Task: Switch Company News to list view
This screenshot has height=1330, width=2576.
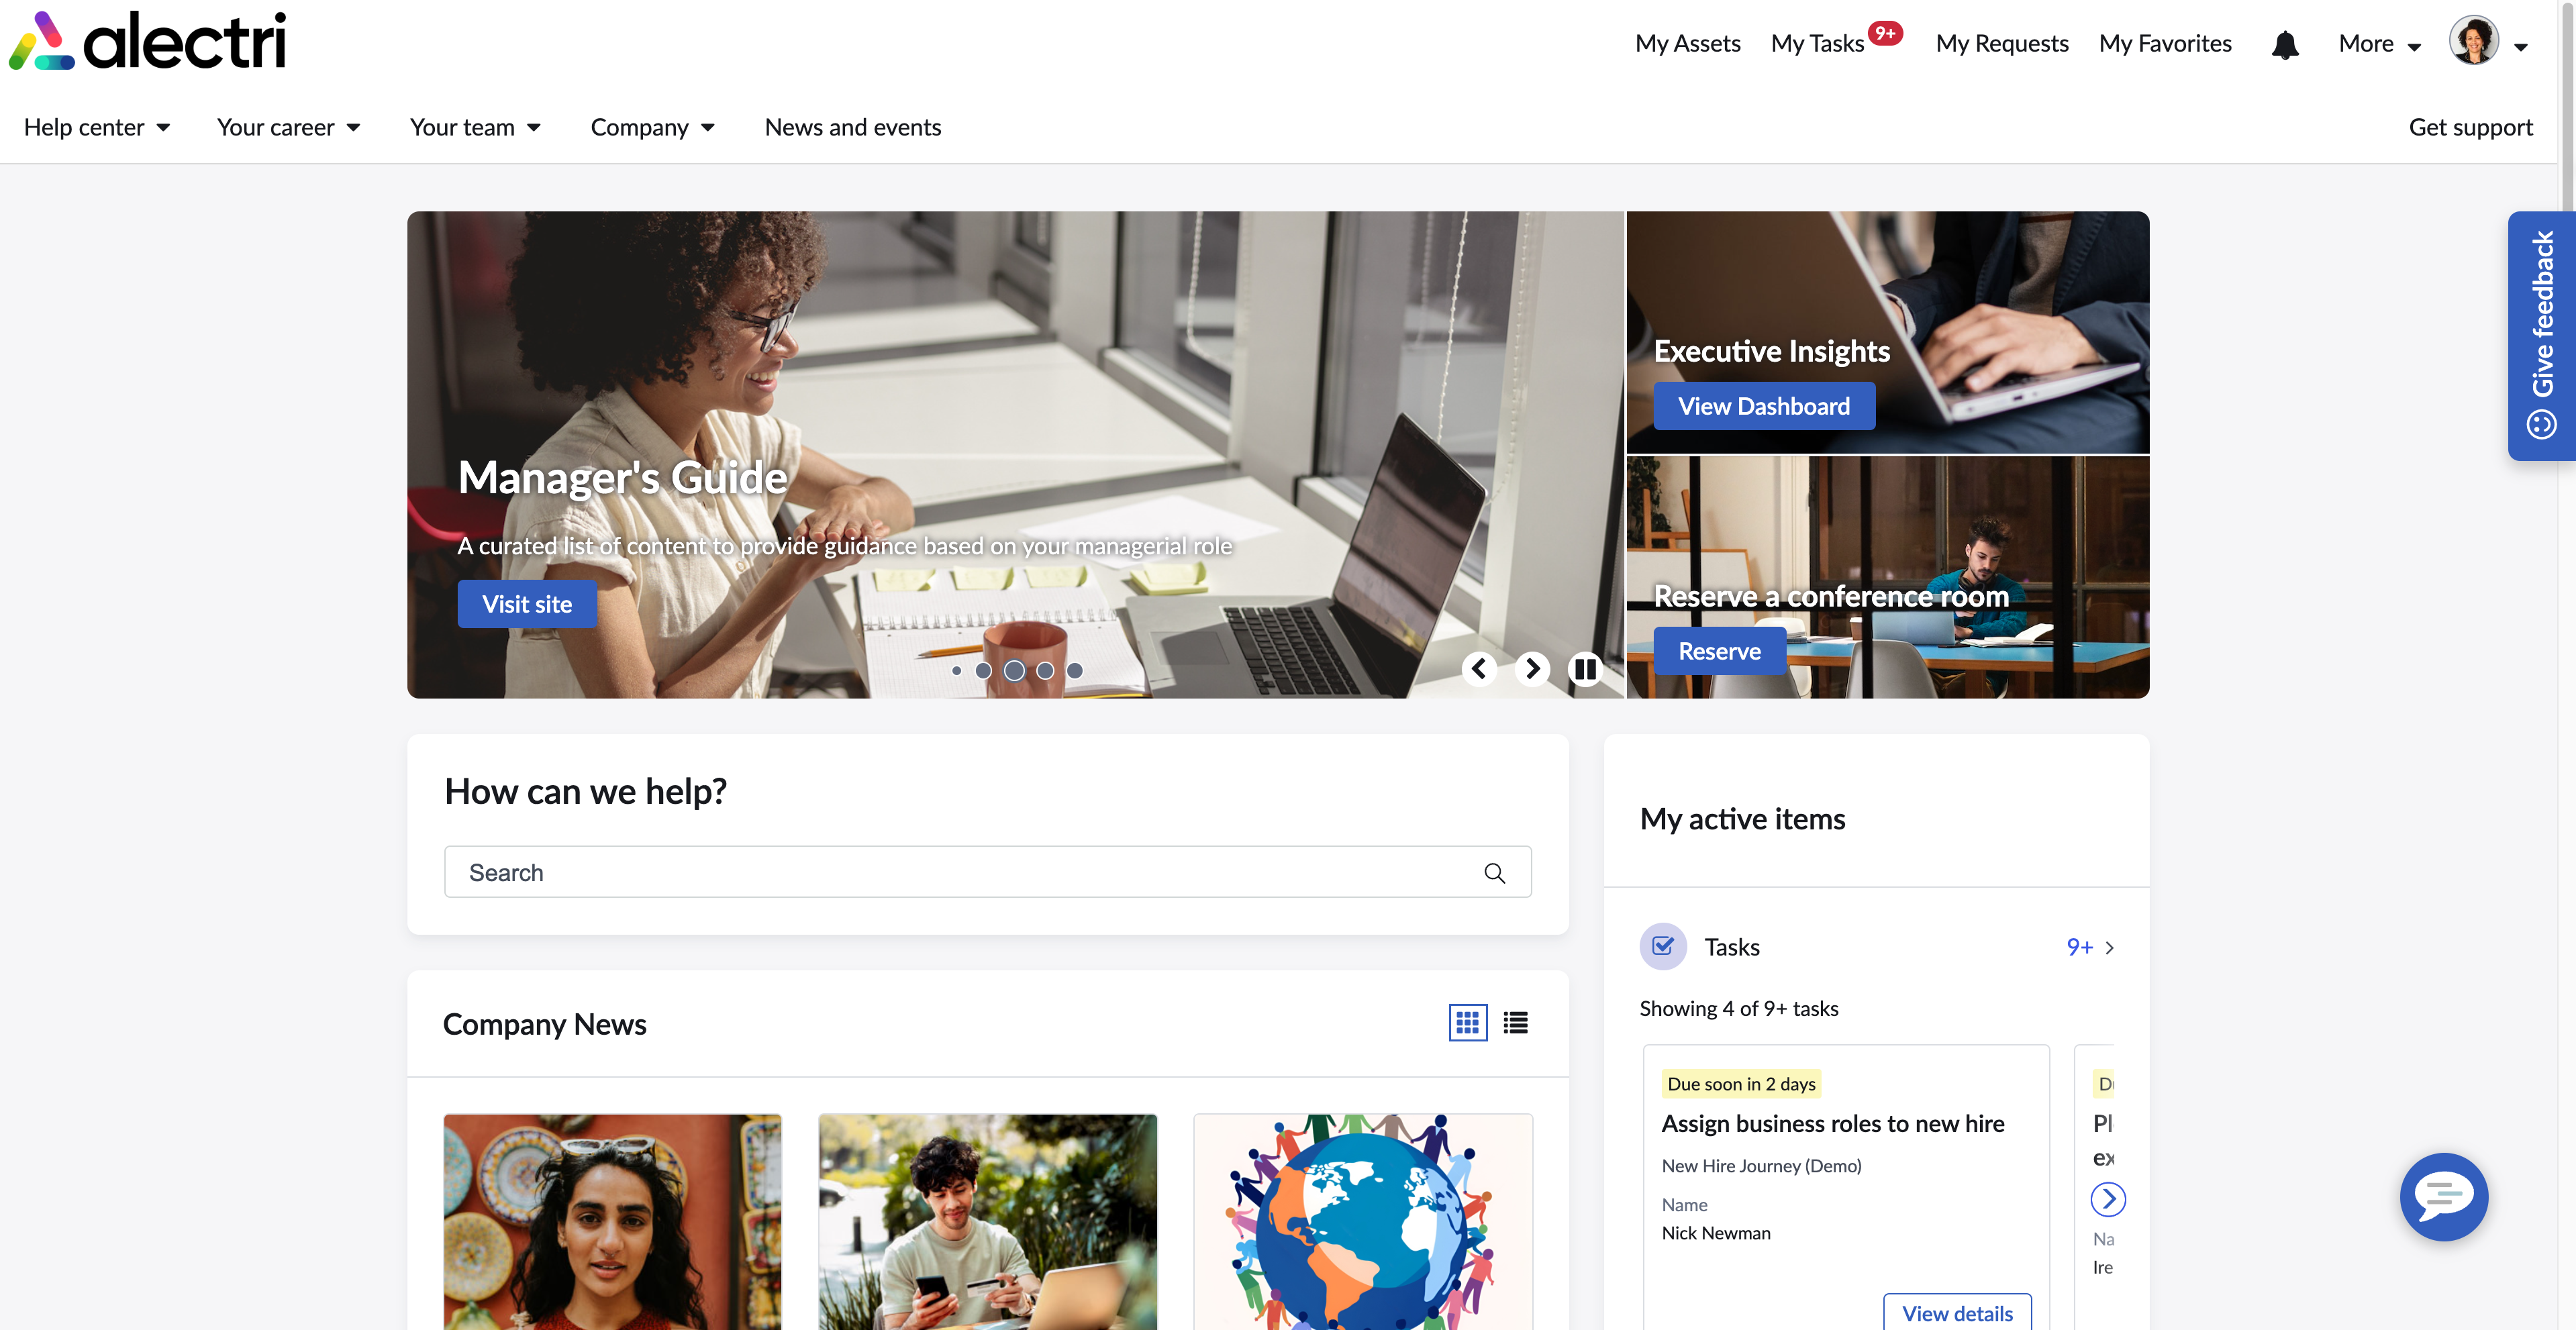Action: (1515, 1022)
